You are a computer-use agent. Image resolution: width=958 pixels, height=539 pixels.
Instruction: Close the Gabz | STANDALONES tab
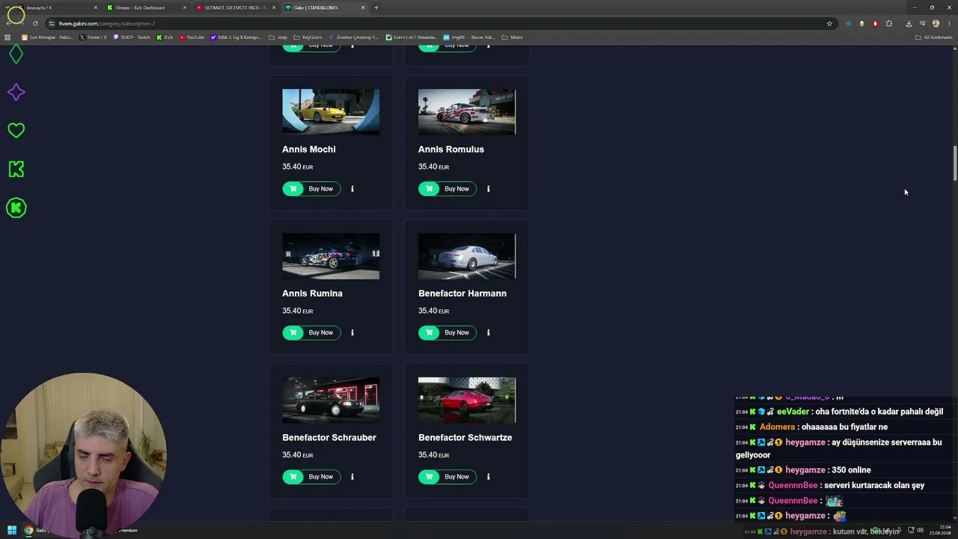click(x=363, y=7)
